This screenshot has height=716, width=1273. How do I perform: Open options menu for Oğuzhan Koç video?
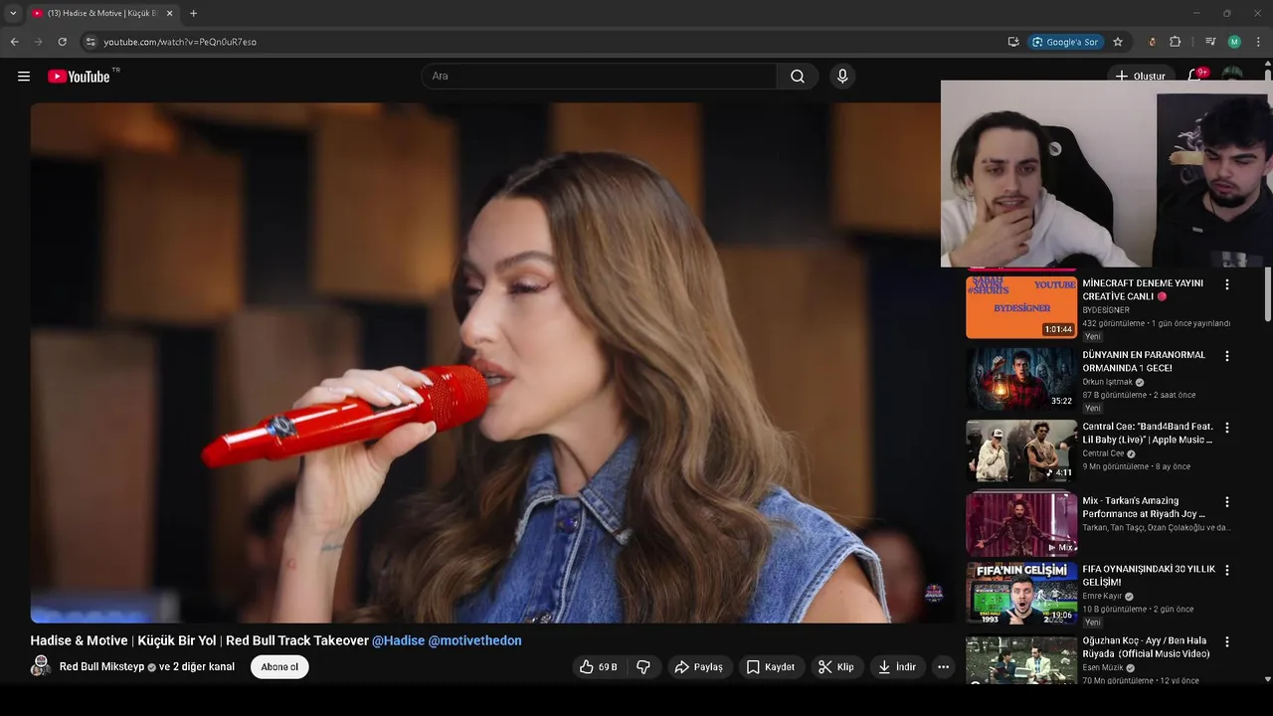pos(1226,642)
